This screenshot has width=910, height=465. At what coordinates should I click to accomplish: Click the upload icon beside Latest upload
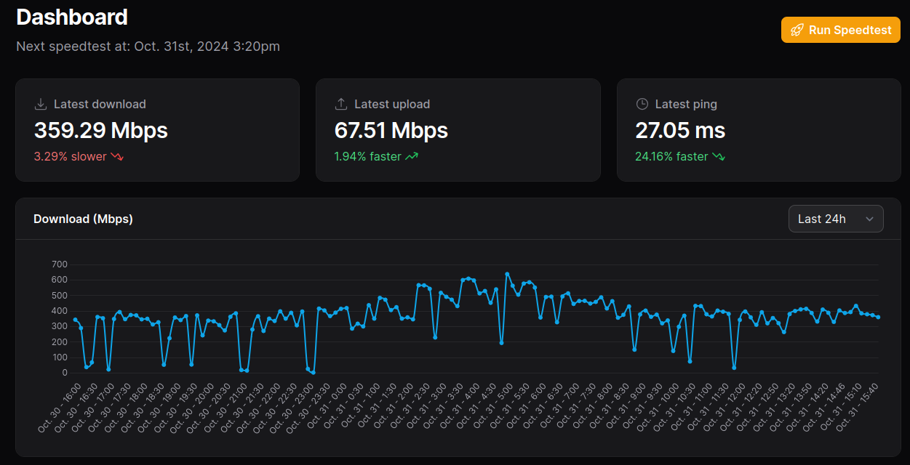point(341,104)
